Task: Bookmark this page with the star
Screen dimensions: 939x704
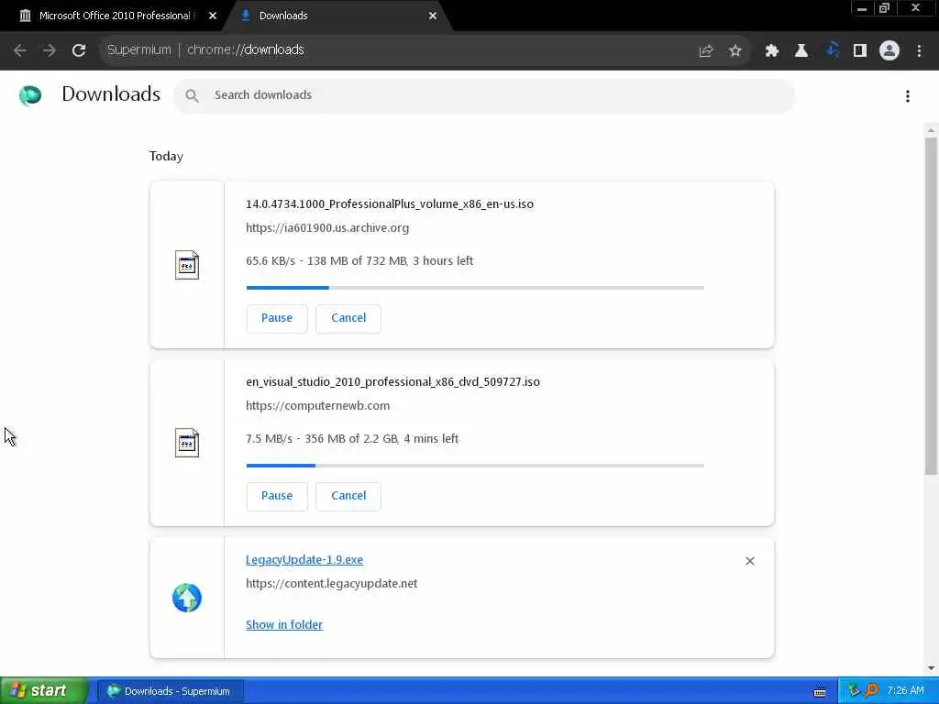Action: 735,51
